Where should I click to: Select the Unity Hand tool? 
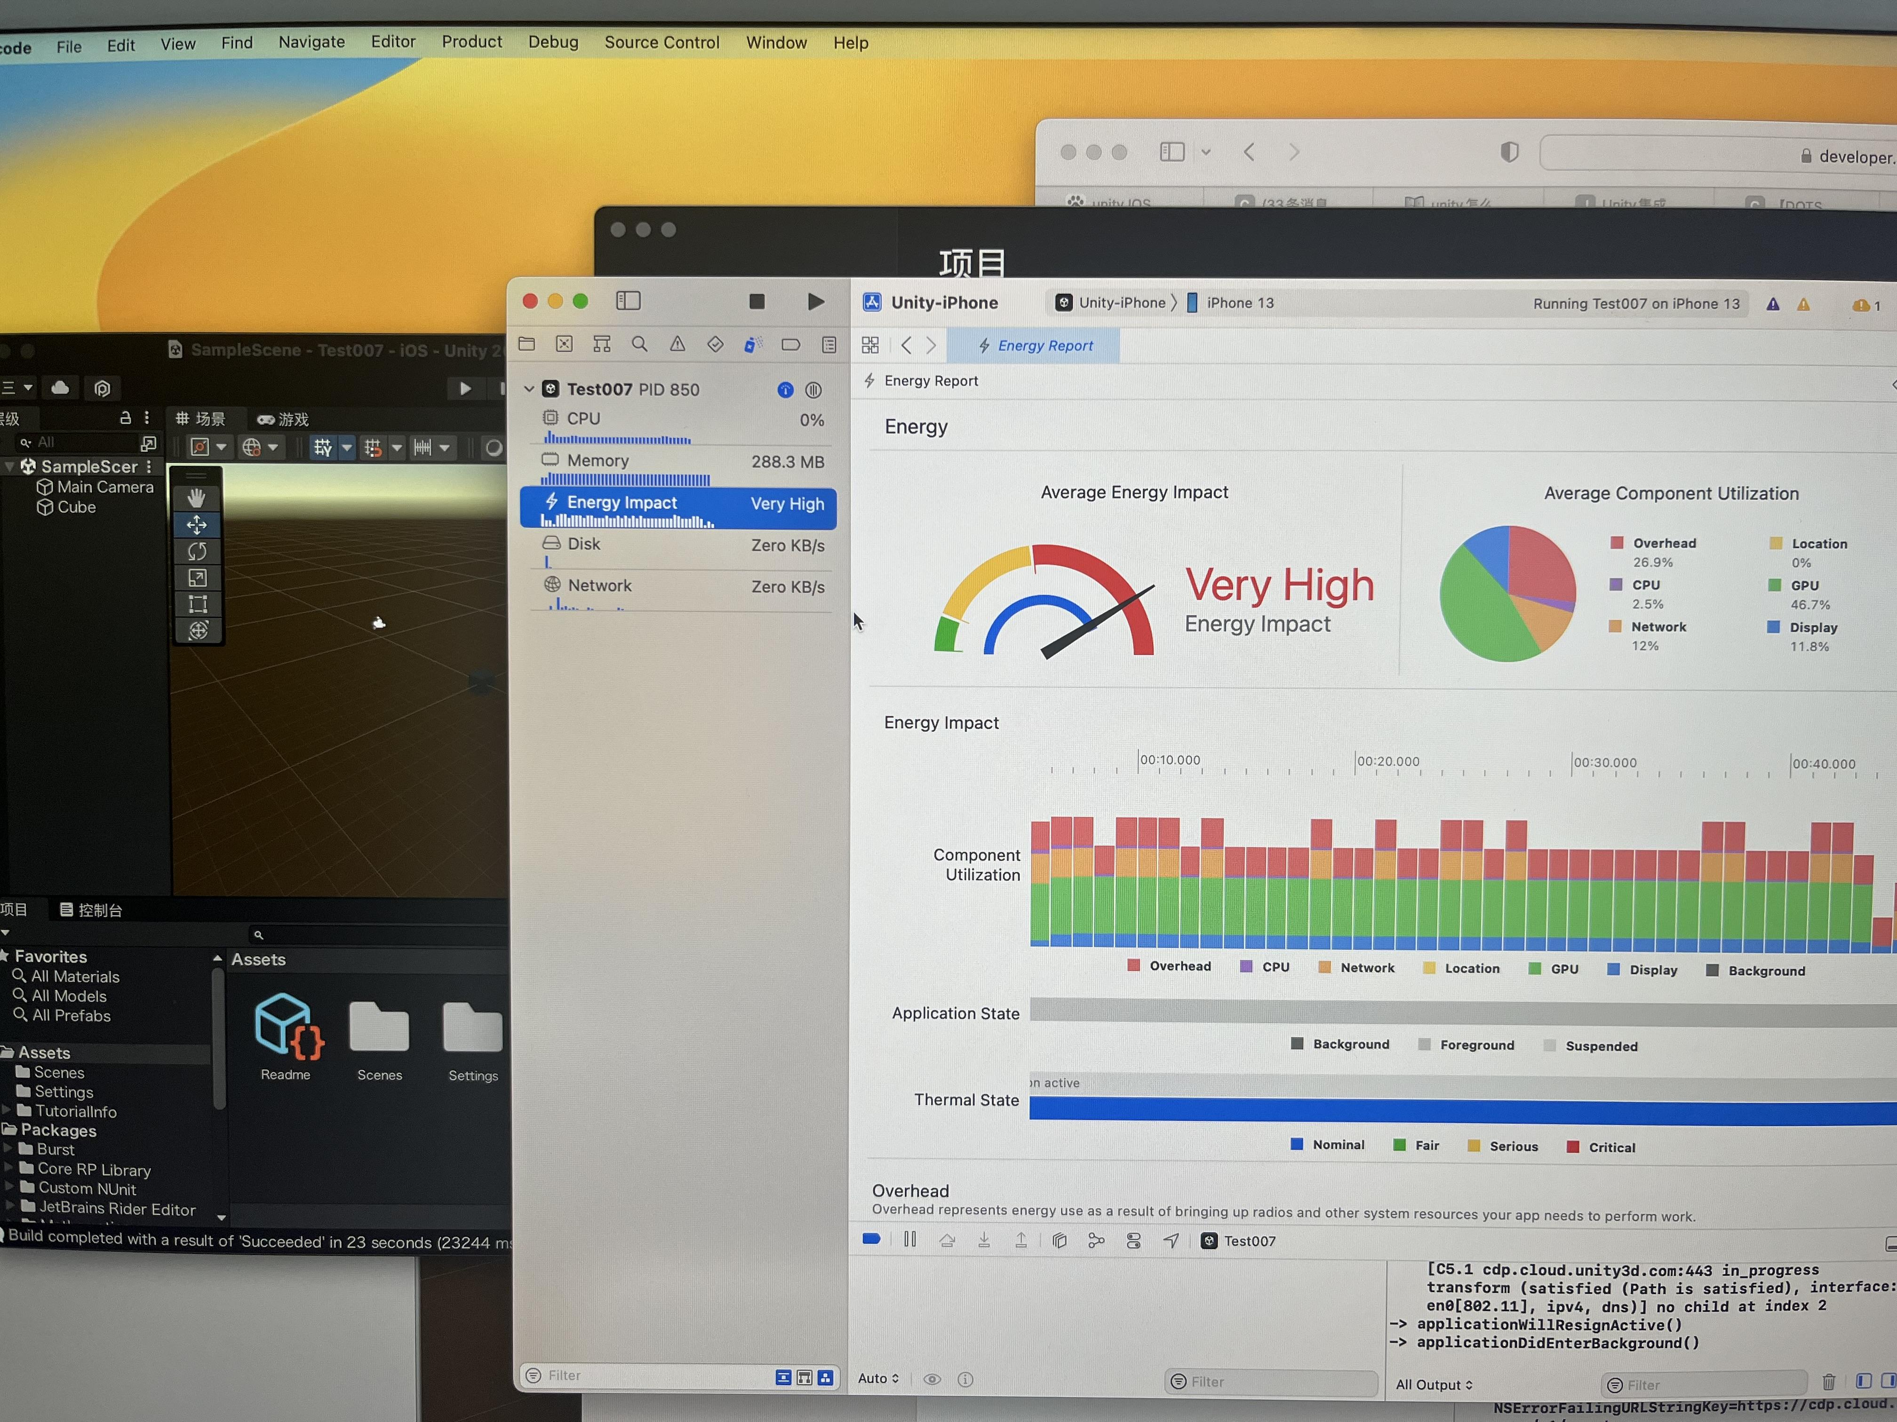click(x=196, y=497)
